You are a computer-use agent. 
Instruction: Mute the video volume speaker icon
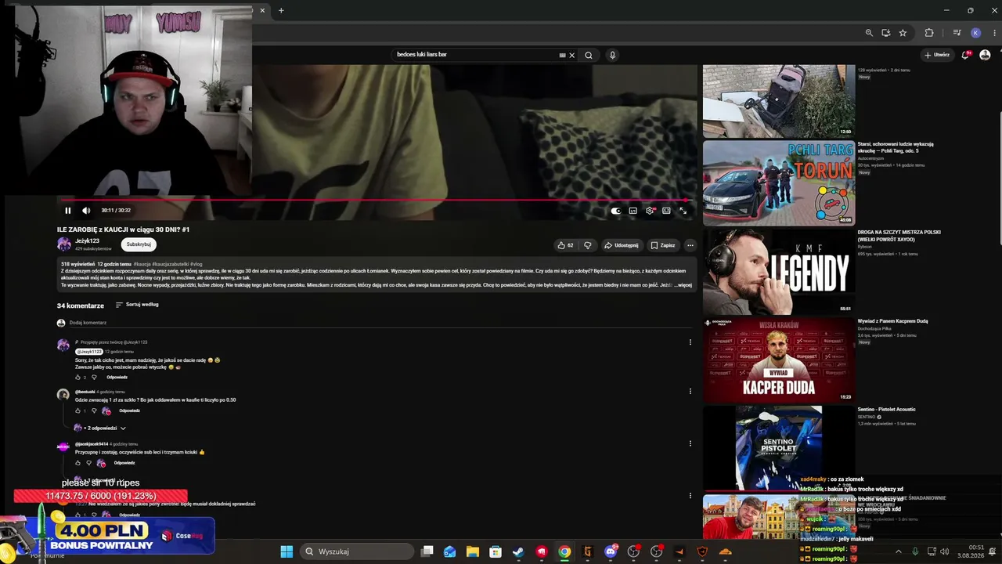pyautogui.click(x=86, y=211)
